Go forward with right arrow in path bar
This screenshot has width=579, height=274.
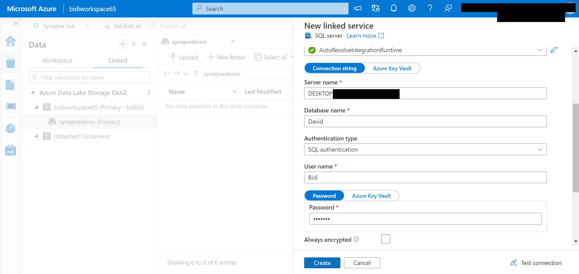(176, 74)
